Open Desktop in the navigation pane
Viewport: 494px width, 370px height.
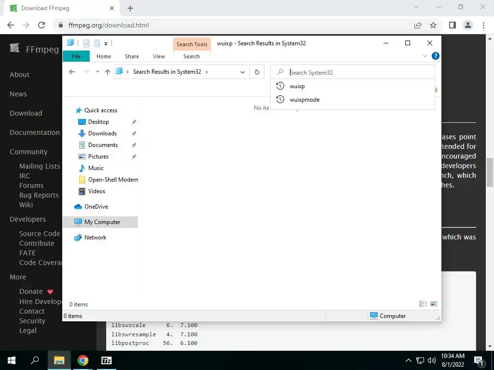[x=98, y=122]
